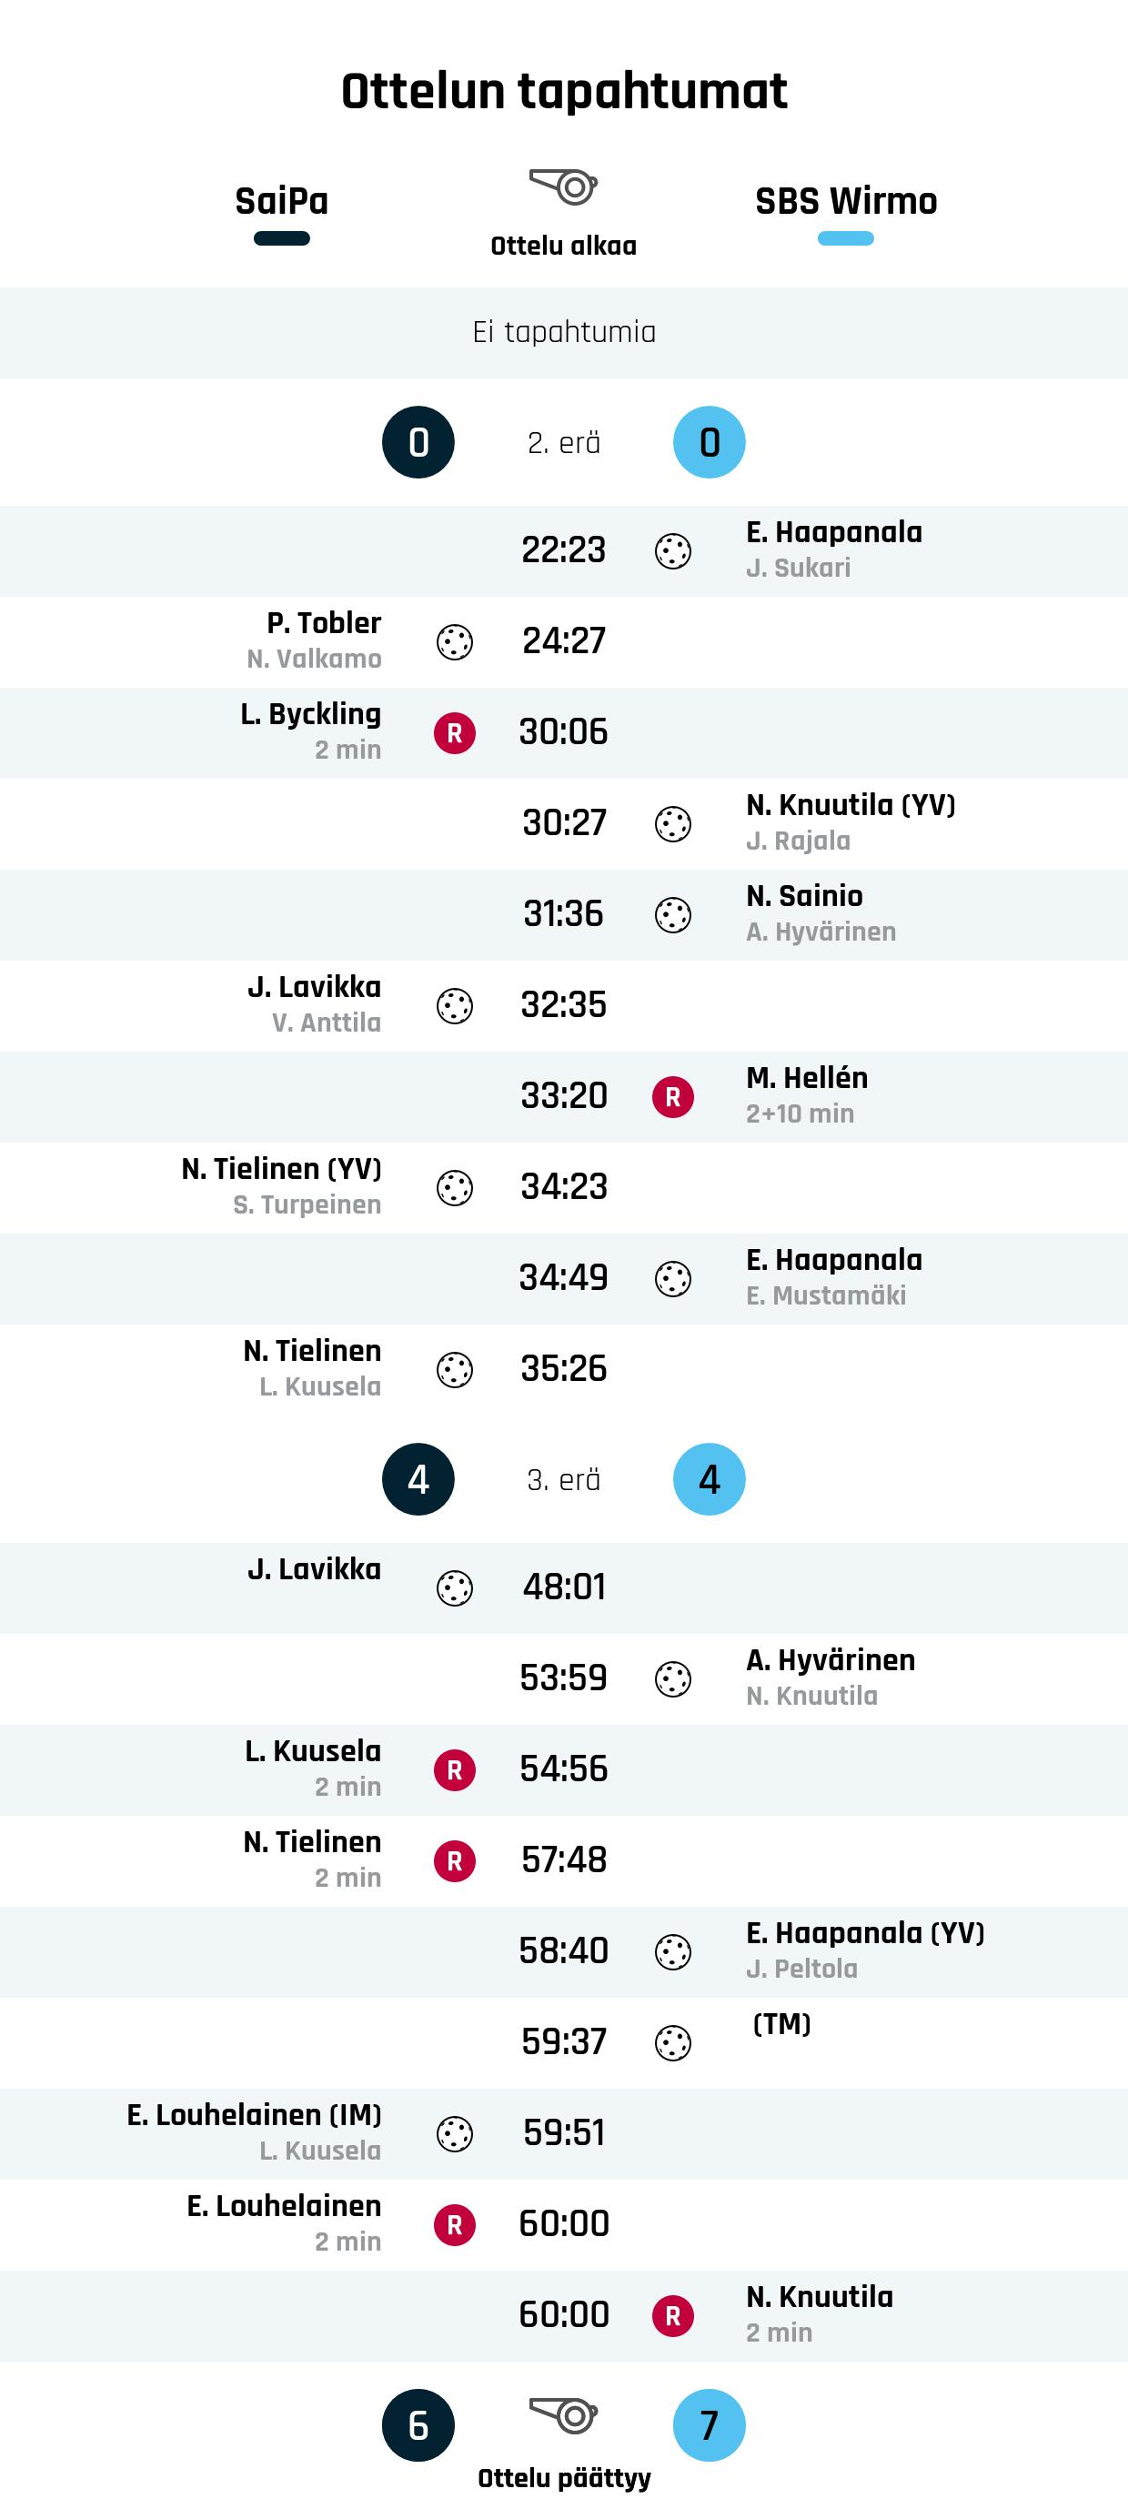1128x2509 pixels.
Task: Click the red penalty icon at 33:20
Action: [x=672, y=1097]
